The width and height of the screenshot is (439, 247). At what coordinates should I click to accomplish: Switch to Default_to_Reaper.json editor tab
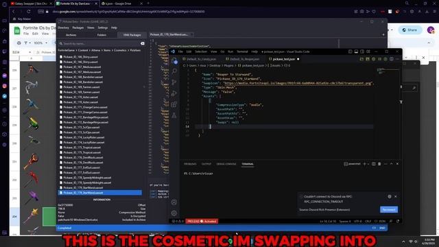tap(242, 59)
